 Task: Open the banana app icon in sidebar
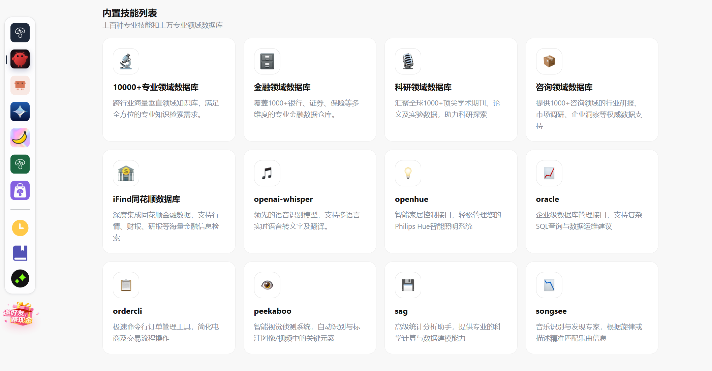point(20,138)
